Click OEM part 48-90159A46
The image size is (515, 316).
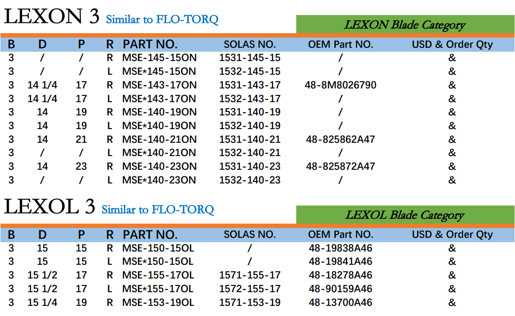(x=341, y=289)
